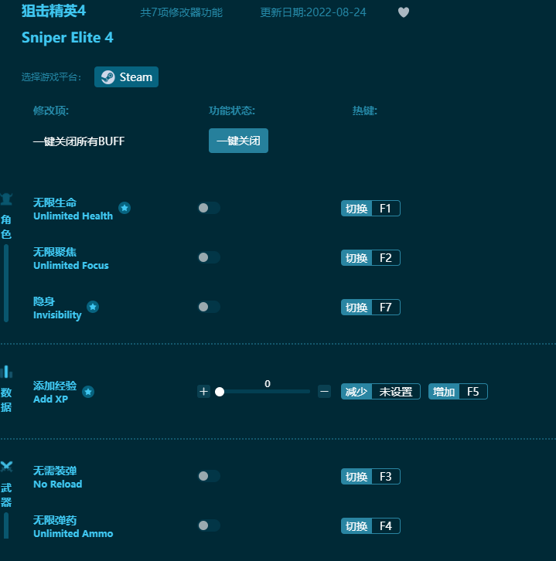556x561 pixels.
Task: Click the Add XP slider handle
Action: tap(220, 392)
